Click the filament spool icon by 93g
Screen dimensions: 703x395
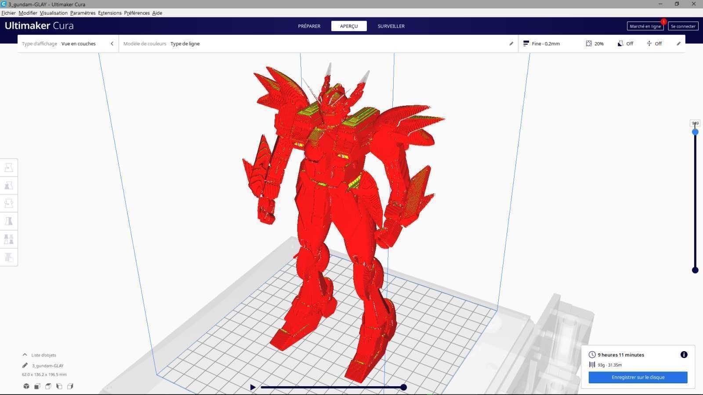pyautogui.click(x=592, y=365)
